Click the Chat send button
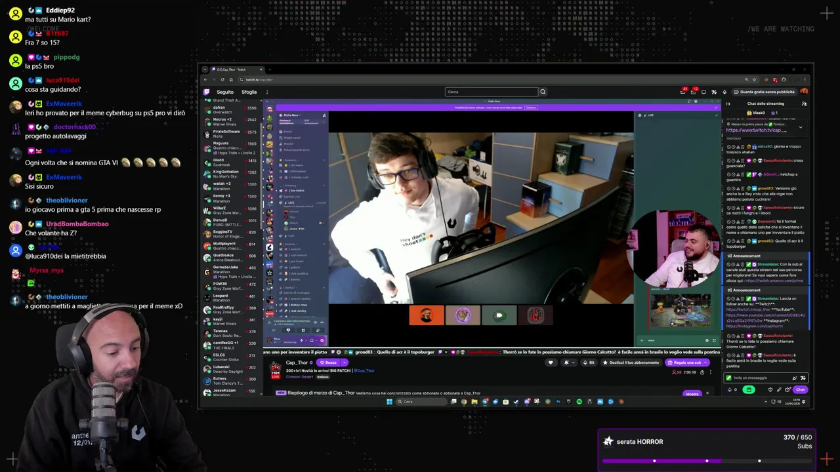Image resolution: width=840 pixels, height=472 pixels. point(800,389)
